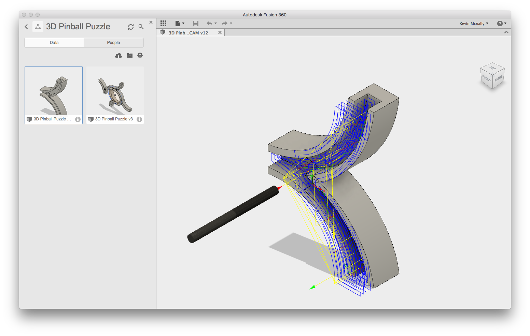Go back using the left chevron
Image resolution: width=530 pixels, height=336 pixels.
(x=26, y=27)
